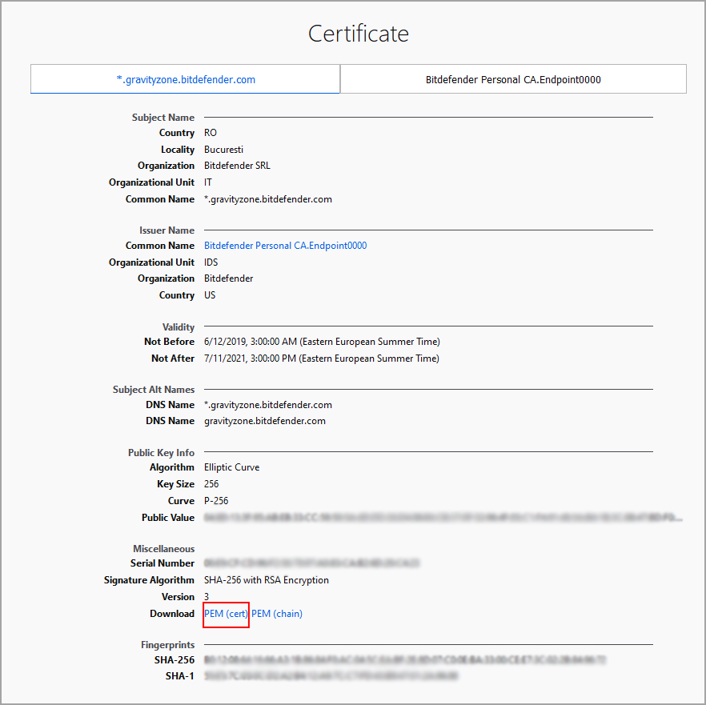Click the Subject Alt Names heading

pos(154,390)
